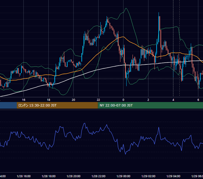Click the 1/29 00:00 oscillator time label

pos(123,176)
